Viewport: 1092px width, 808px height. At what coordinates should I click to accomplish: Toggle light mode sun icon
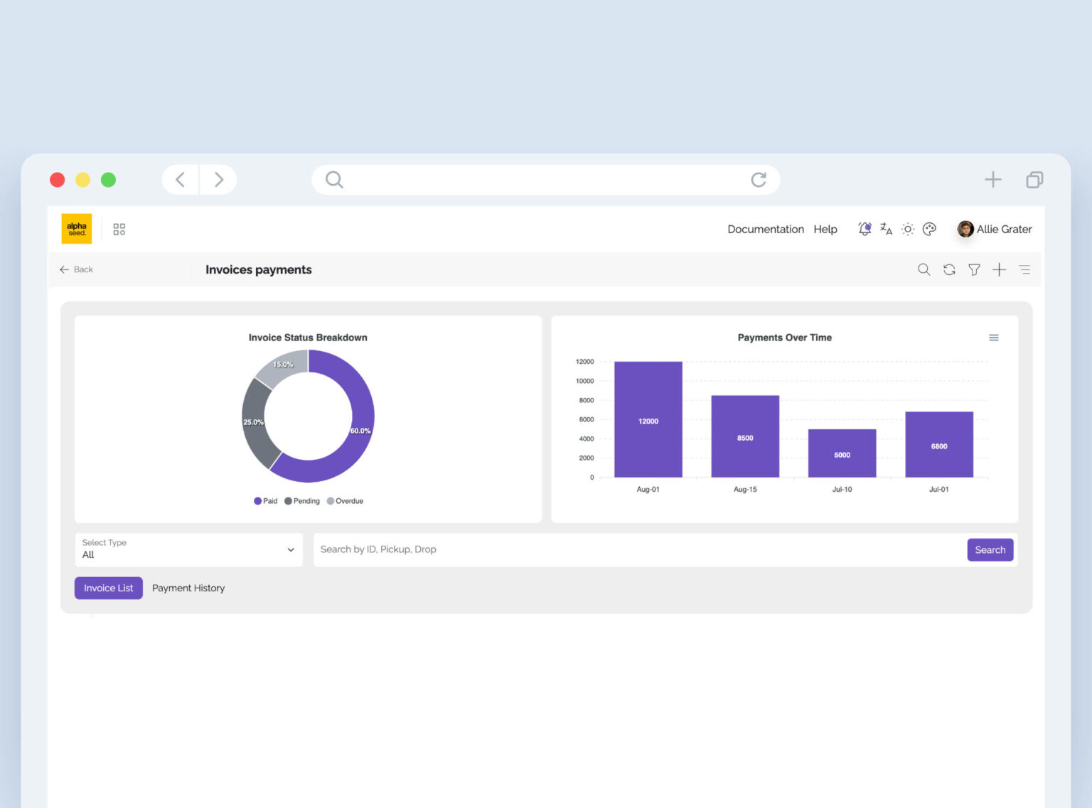(908, 229)
